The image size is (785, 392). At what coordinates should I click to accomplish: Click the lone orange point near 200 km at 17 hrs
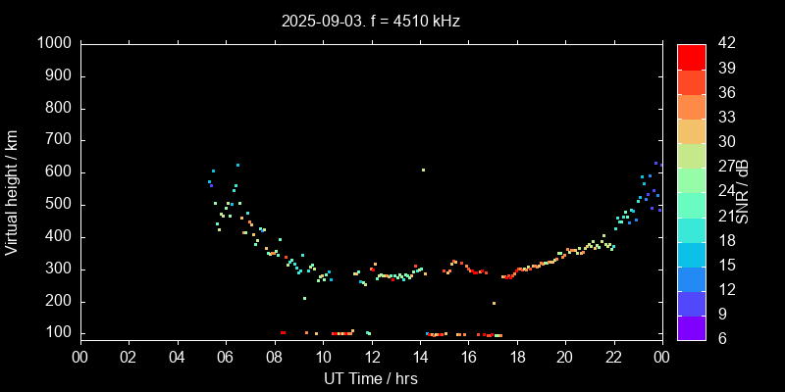(494, 303)
